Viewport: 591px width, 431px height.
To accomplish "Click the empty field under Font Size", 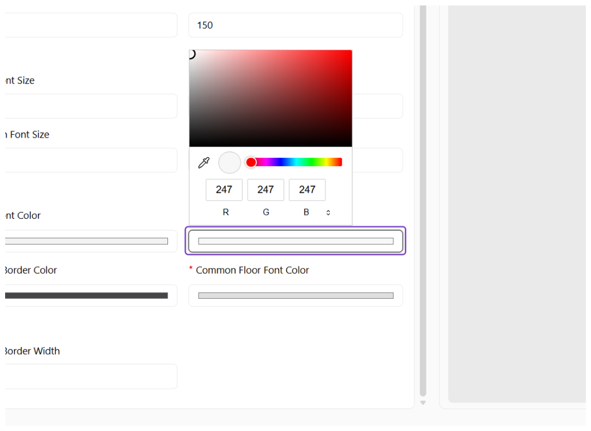I will pos(91,106).
